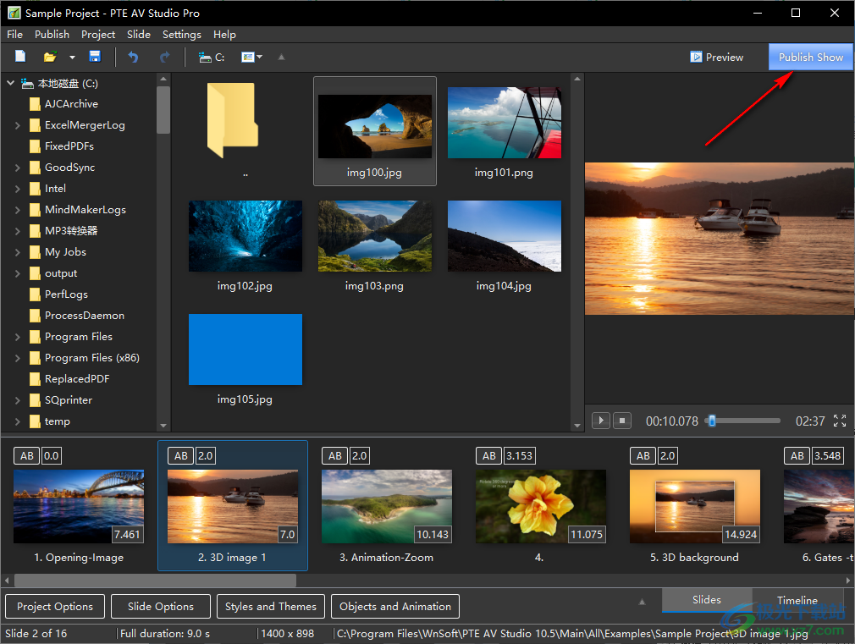Collapse the 本地磁盘 (C:) tree node
Image resolution: width=855 pixels, height=644 pixels.
[10, 84]
